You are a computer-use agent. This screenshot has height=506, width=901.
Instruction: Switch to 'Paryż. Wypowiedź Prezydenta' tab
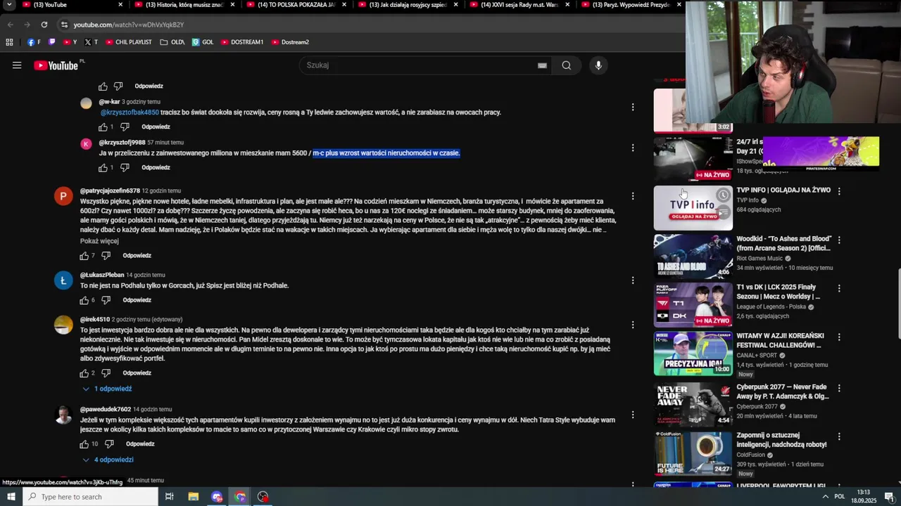click(630, 5)
